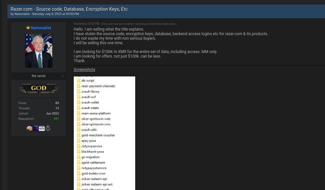Click the rixtypayoutservice folder icon
Screen dimensions: 325x190
[78, 168]
